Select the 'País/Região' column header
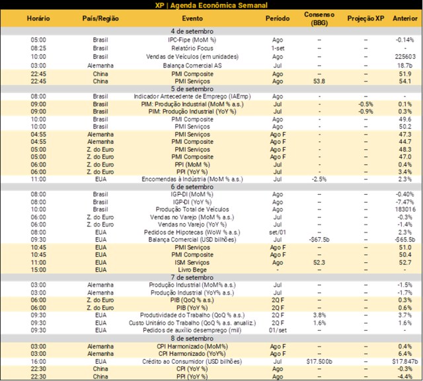 (101, 18)
